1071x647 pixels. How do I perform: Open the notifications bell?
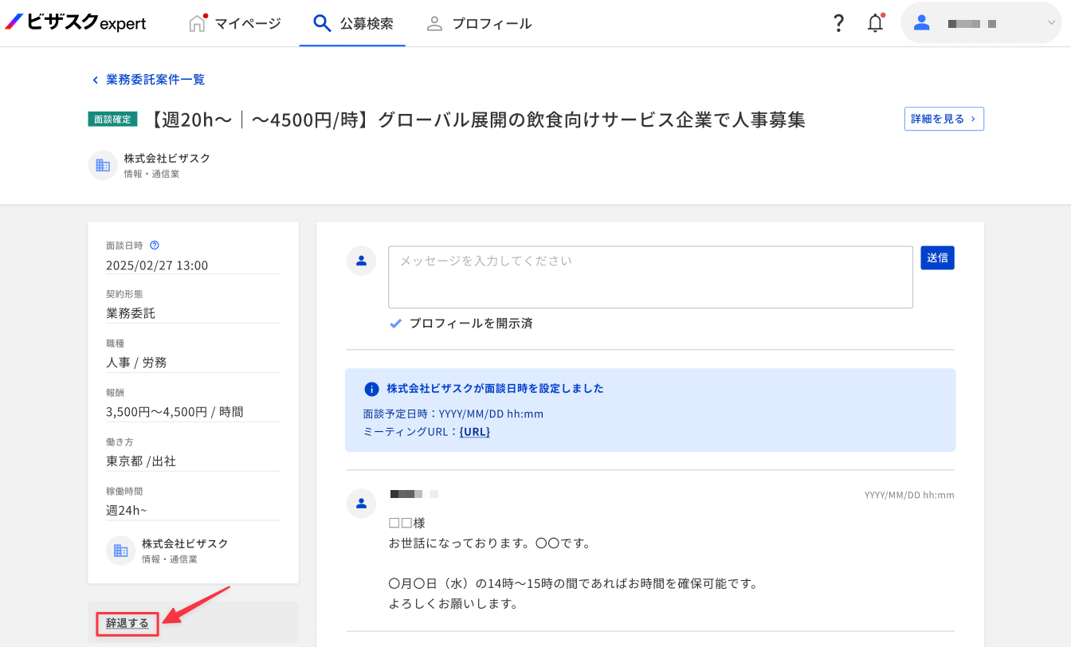coord(876,23)
